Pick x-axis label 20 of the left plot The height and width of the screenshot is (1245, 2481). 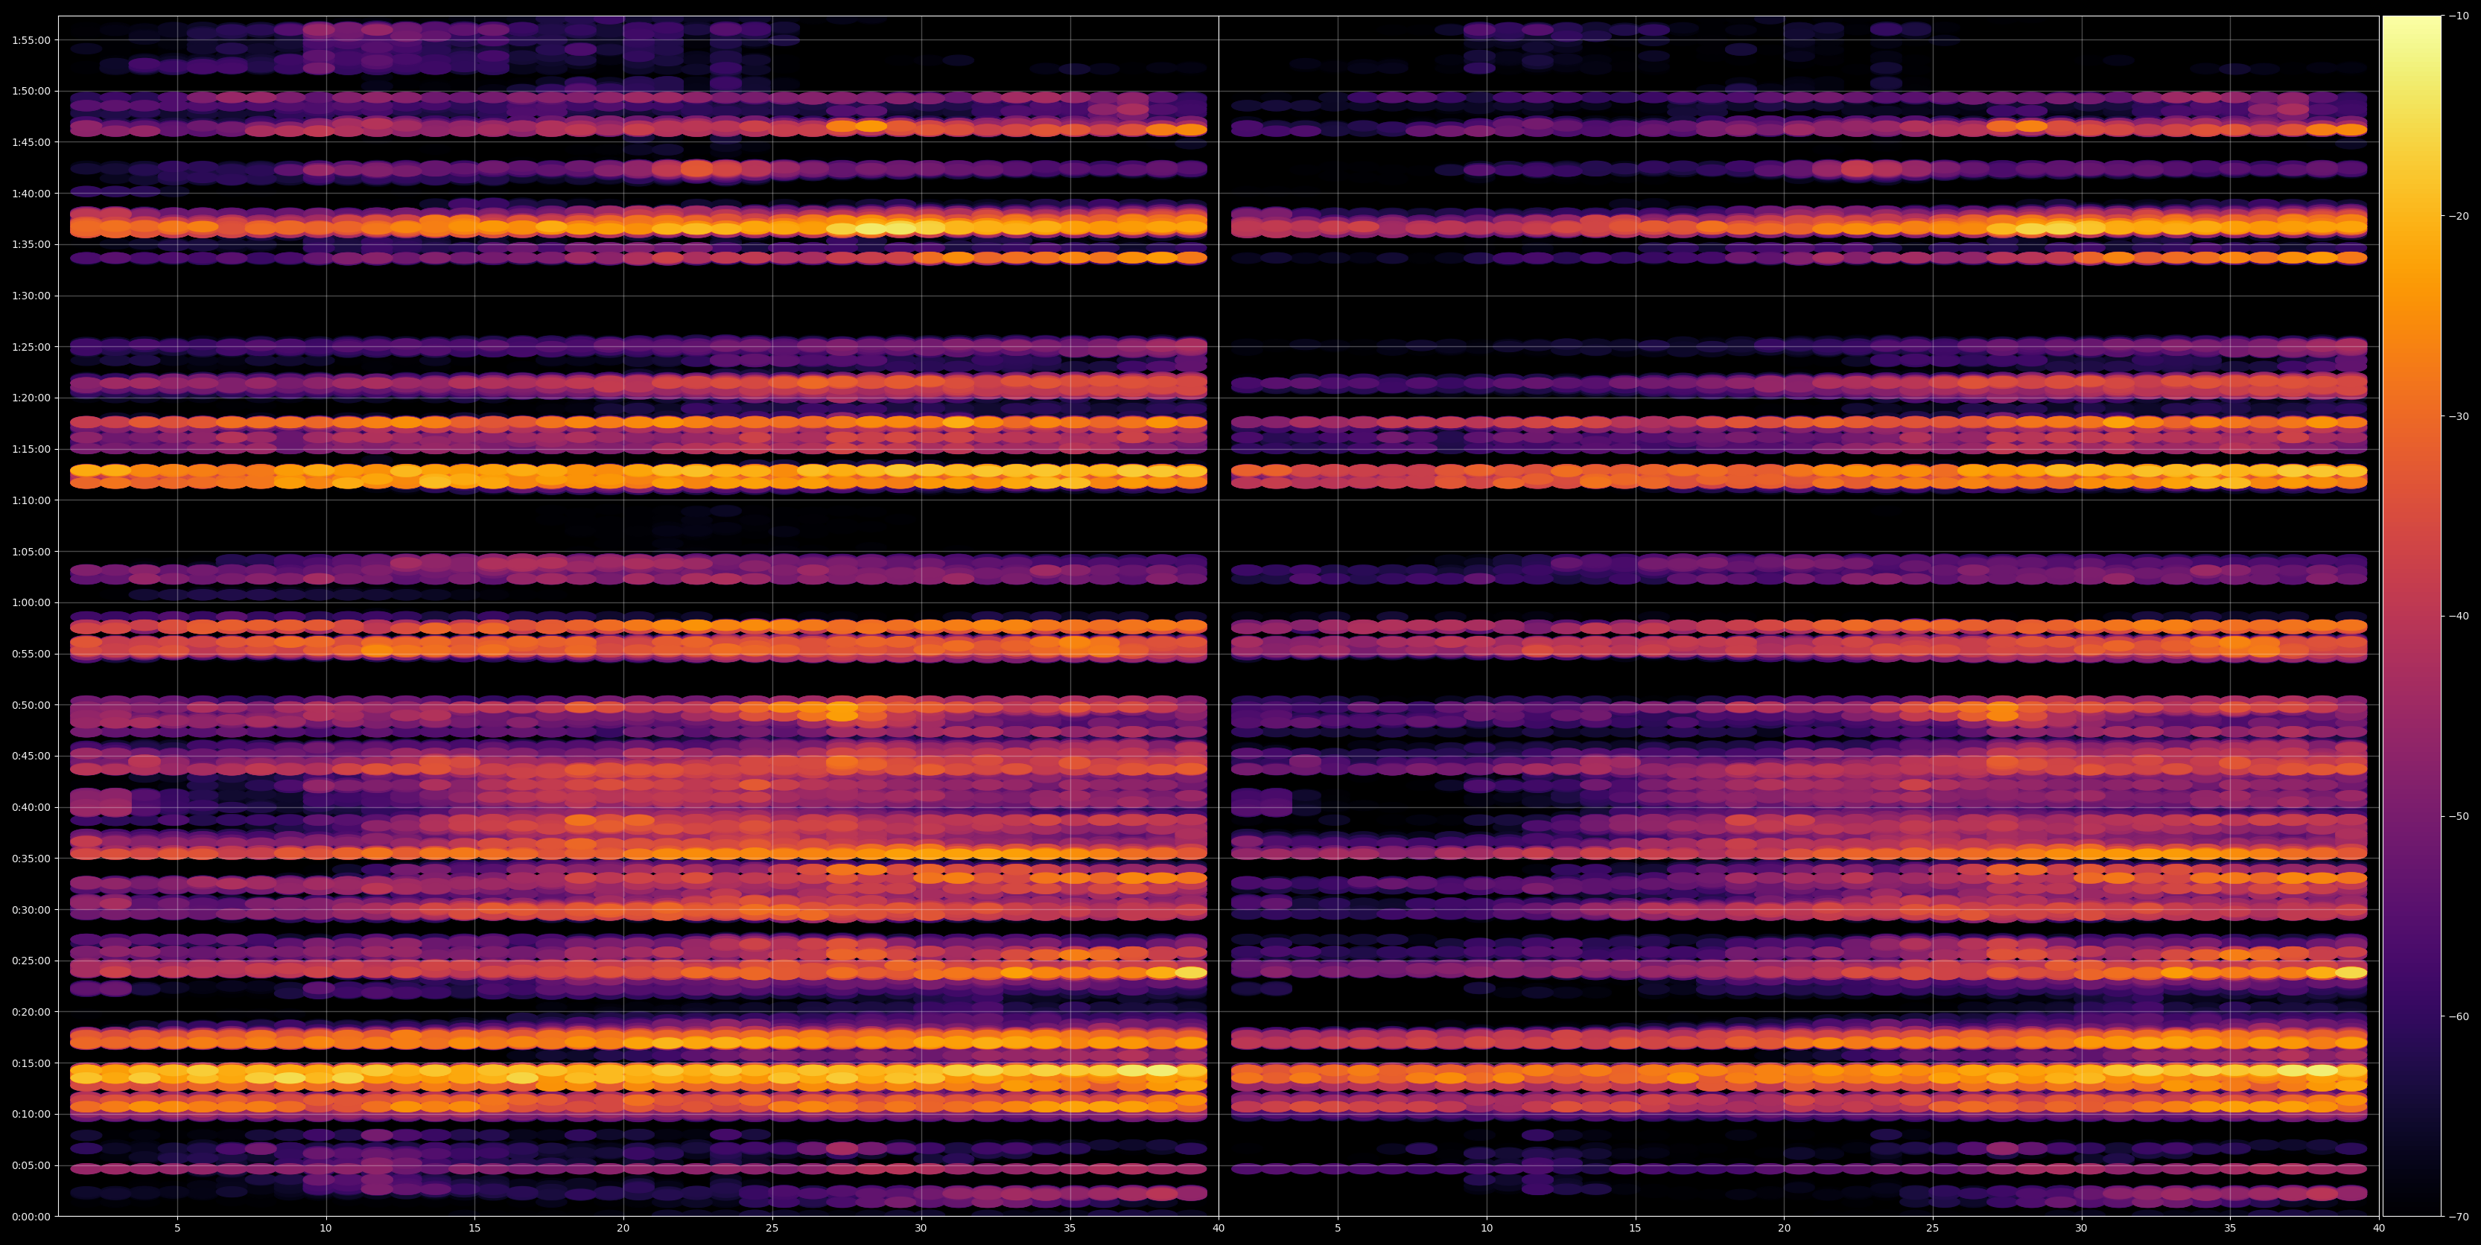point(623,1229)
